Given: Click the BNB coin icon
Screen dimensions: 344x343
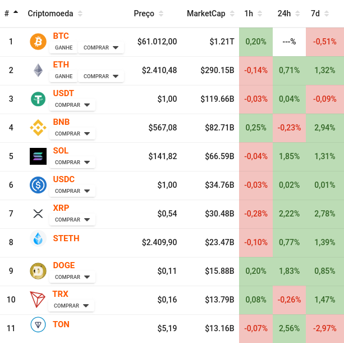Looking at the screenshot, I should [38, 128].
